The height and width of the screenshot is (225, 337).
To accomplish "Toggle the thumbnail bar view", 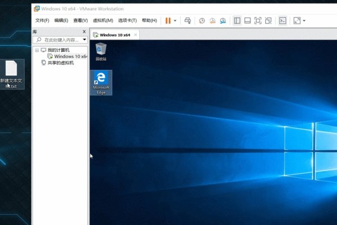I will pyautogui.click(x=247, y=21).
